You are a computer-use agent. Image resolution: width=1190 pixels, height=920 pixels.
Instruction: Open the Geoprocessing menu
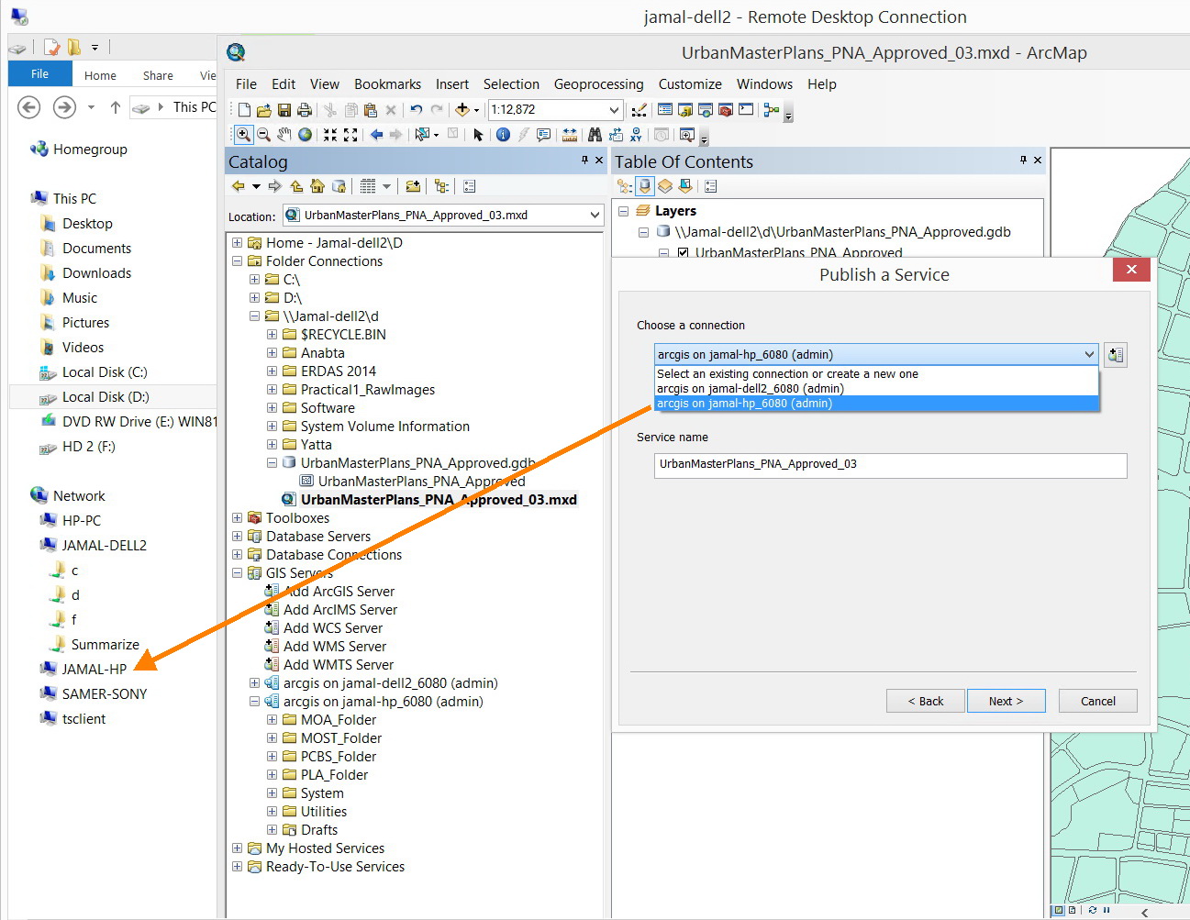tap(598, 84)
